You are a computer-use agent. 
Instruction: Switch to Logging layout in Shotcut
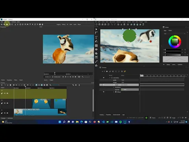click(59, 24)
